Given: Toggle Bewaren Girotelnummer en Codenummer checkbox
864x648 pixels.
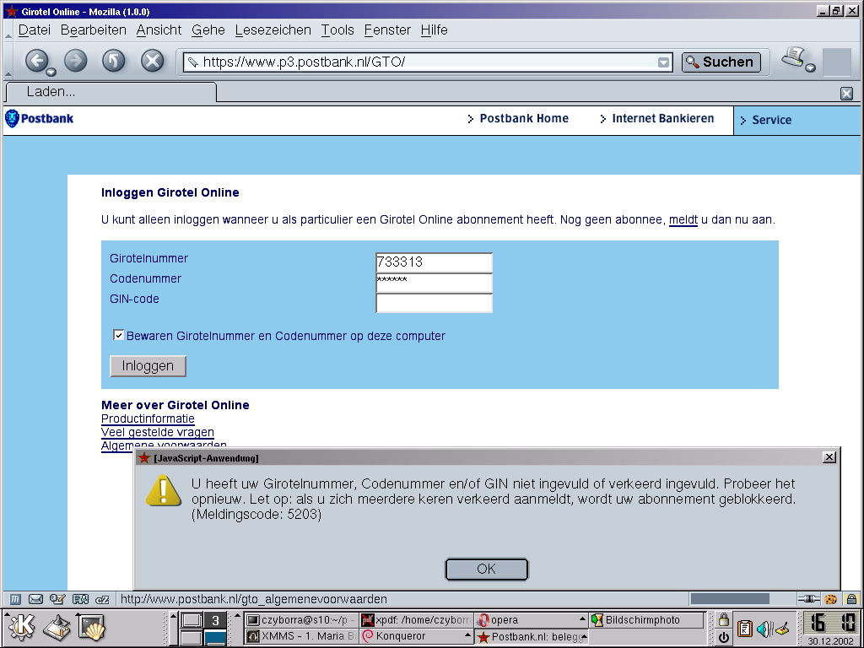Looking at the screenshot, I should pyautogui.click(x=118, y=335).
